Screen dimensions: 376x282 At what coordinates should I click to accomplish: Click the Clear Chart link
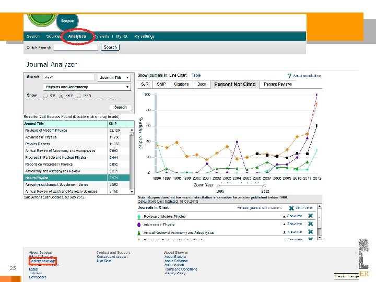pos(304,208)
